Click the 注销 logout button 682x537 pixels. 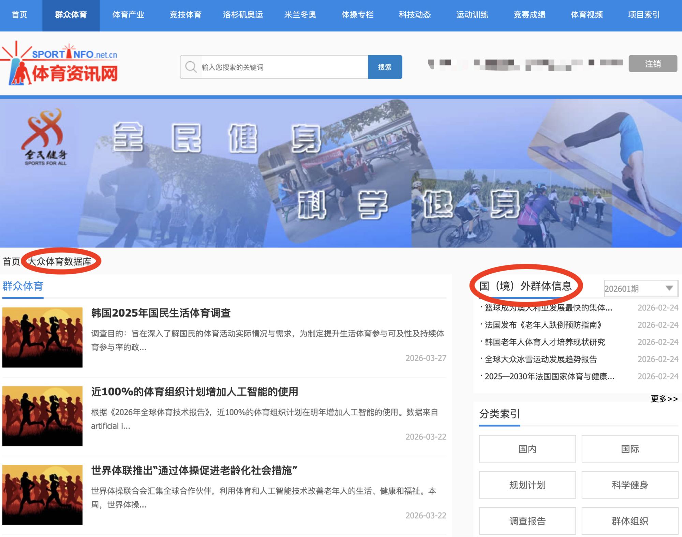click(x=653, y=64)
